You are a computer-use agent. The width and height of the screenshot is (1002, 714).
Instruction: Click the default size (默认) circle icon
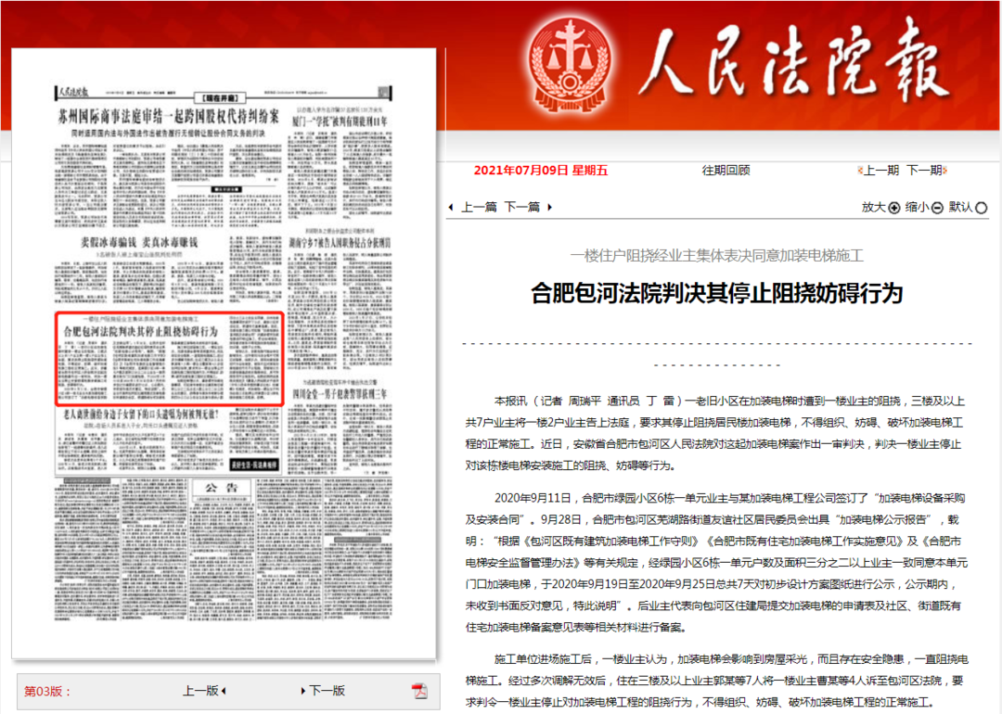point(981,208)
